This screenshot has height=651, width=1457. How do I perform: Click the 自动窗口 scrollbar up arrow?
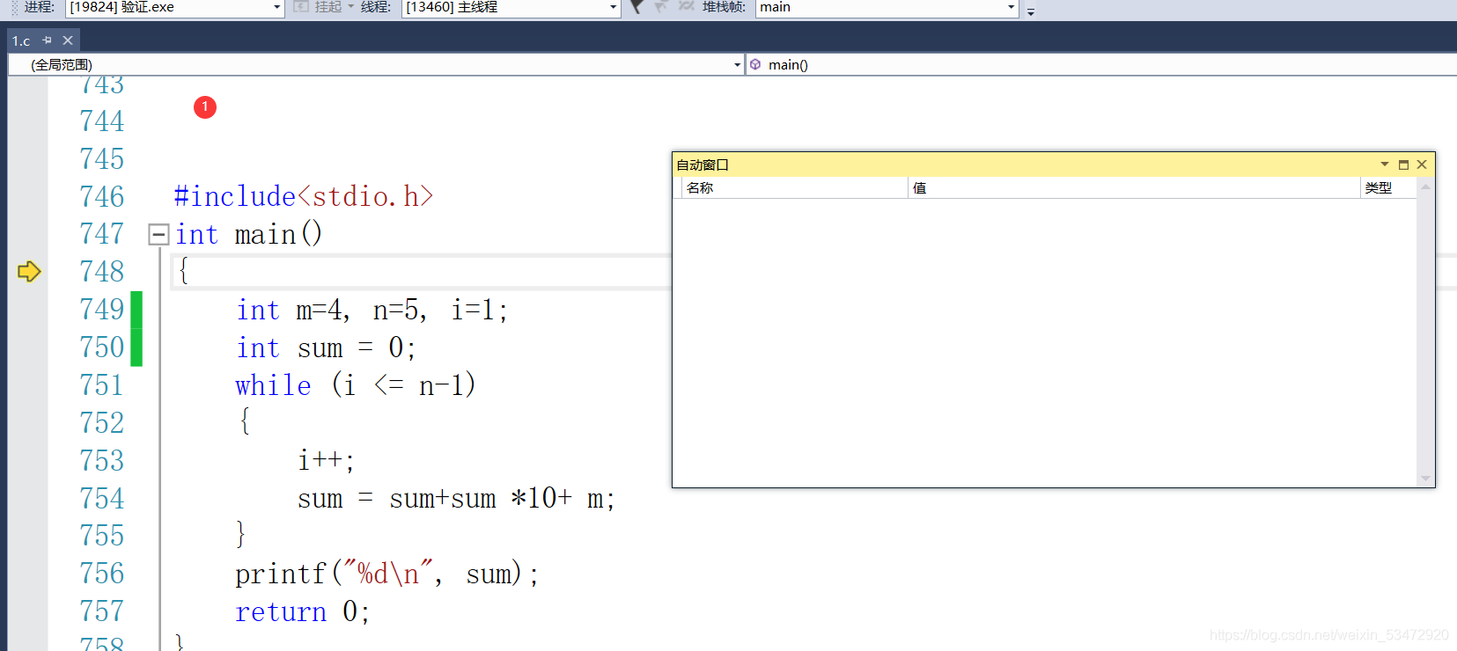coord(1425,187)
